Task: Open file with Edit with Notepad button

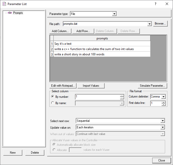Action: point(63,86)
